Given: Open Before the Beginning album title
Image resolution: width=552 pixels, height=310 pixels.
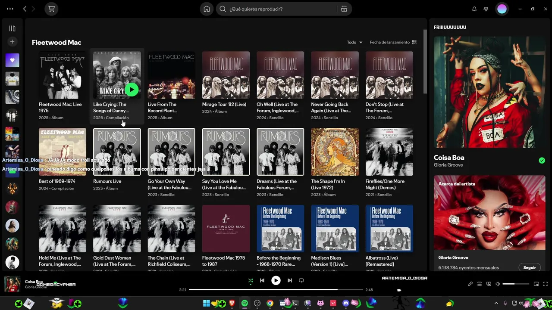Looking at the screenshot, I should click(x=279, y=261).
